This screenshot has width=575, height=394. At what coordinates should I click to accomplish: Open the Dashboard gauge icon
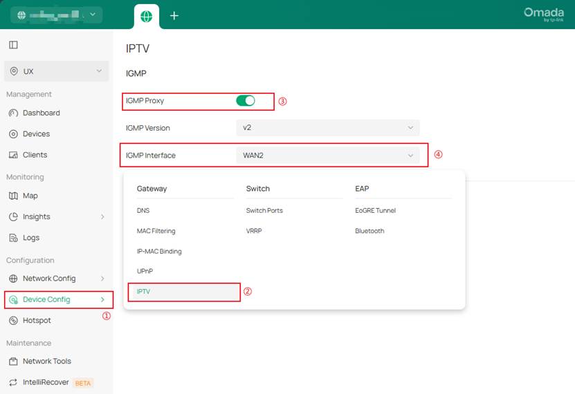[x=13, y=113]
